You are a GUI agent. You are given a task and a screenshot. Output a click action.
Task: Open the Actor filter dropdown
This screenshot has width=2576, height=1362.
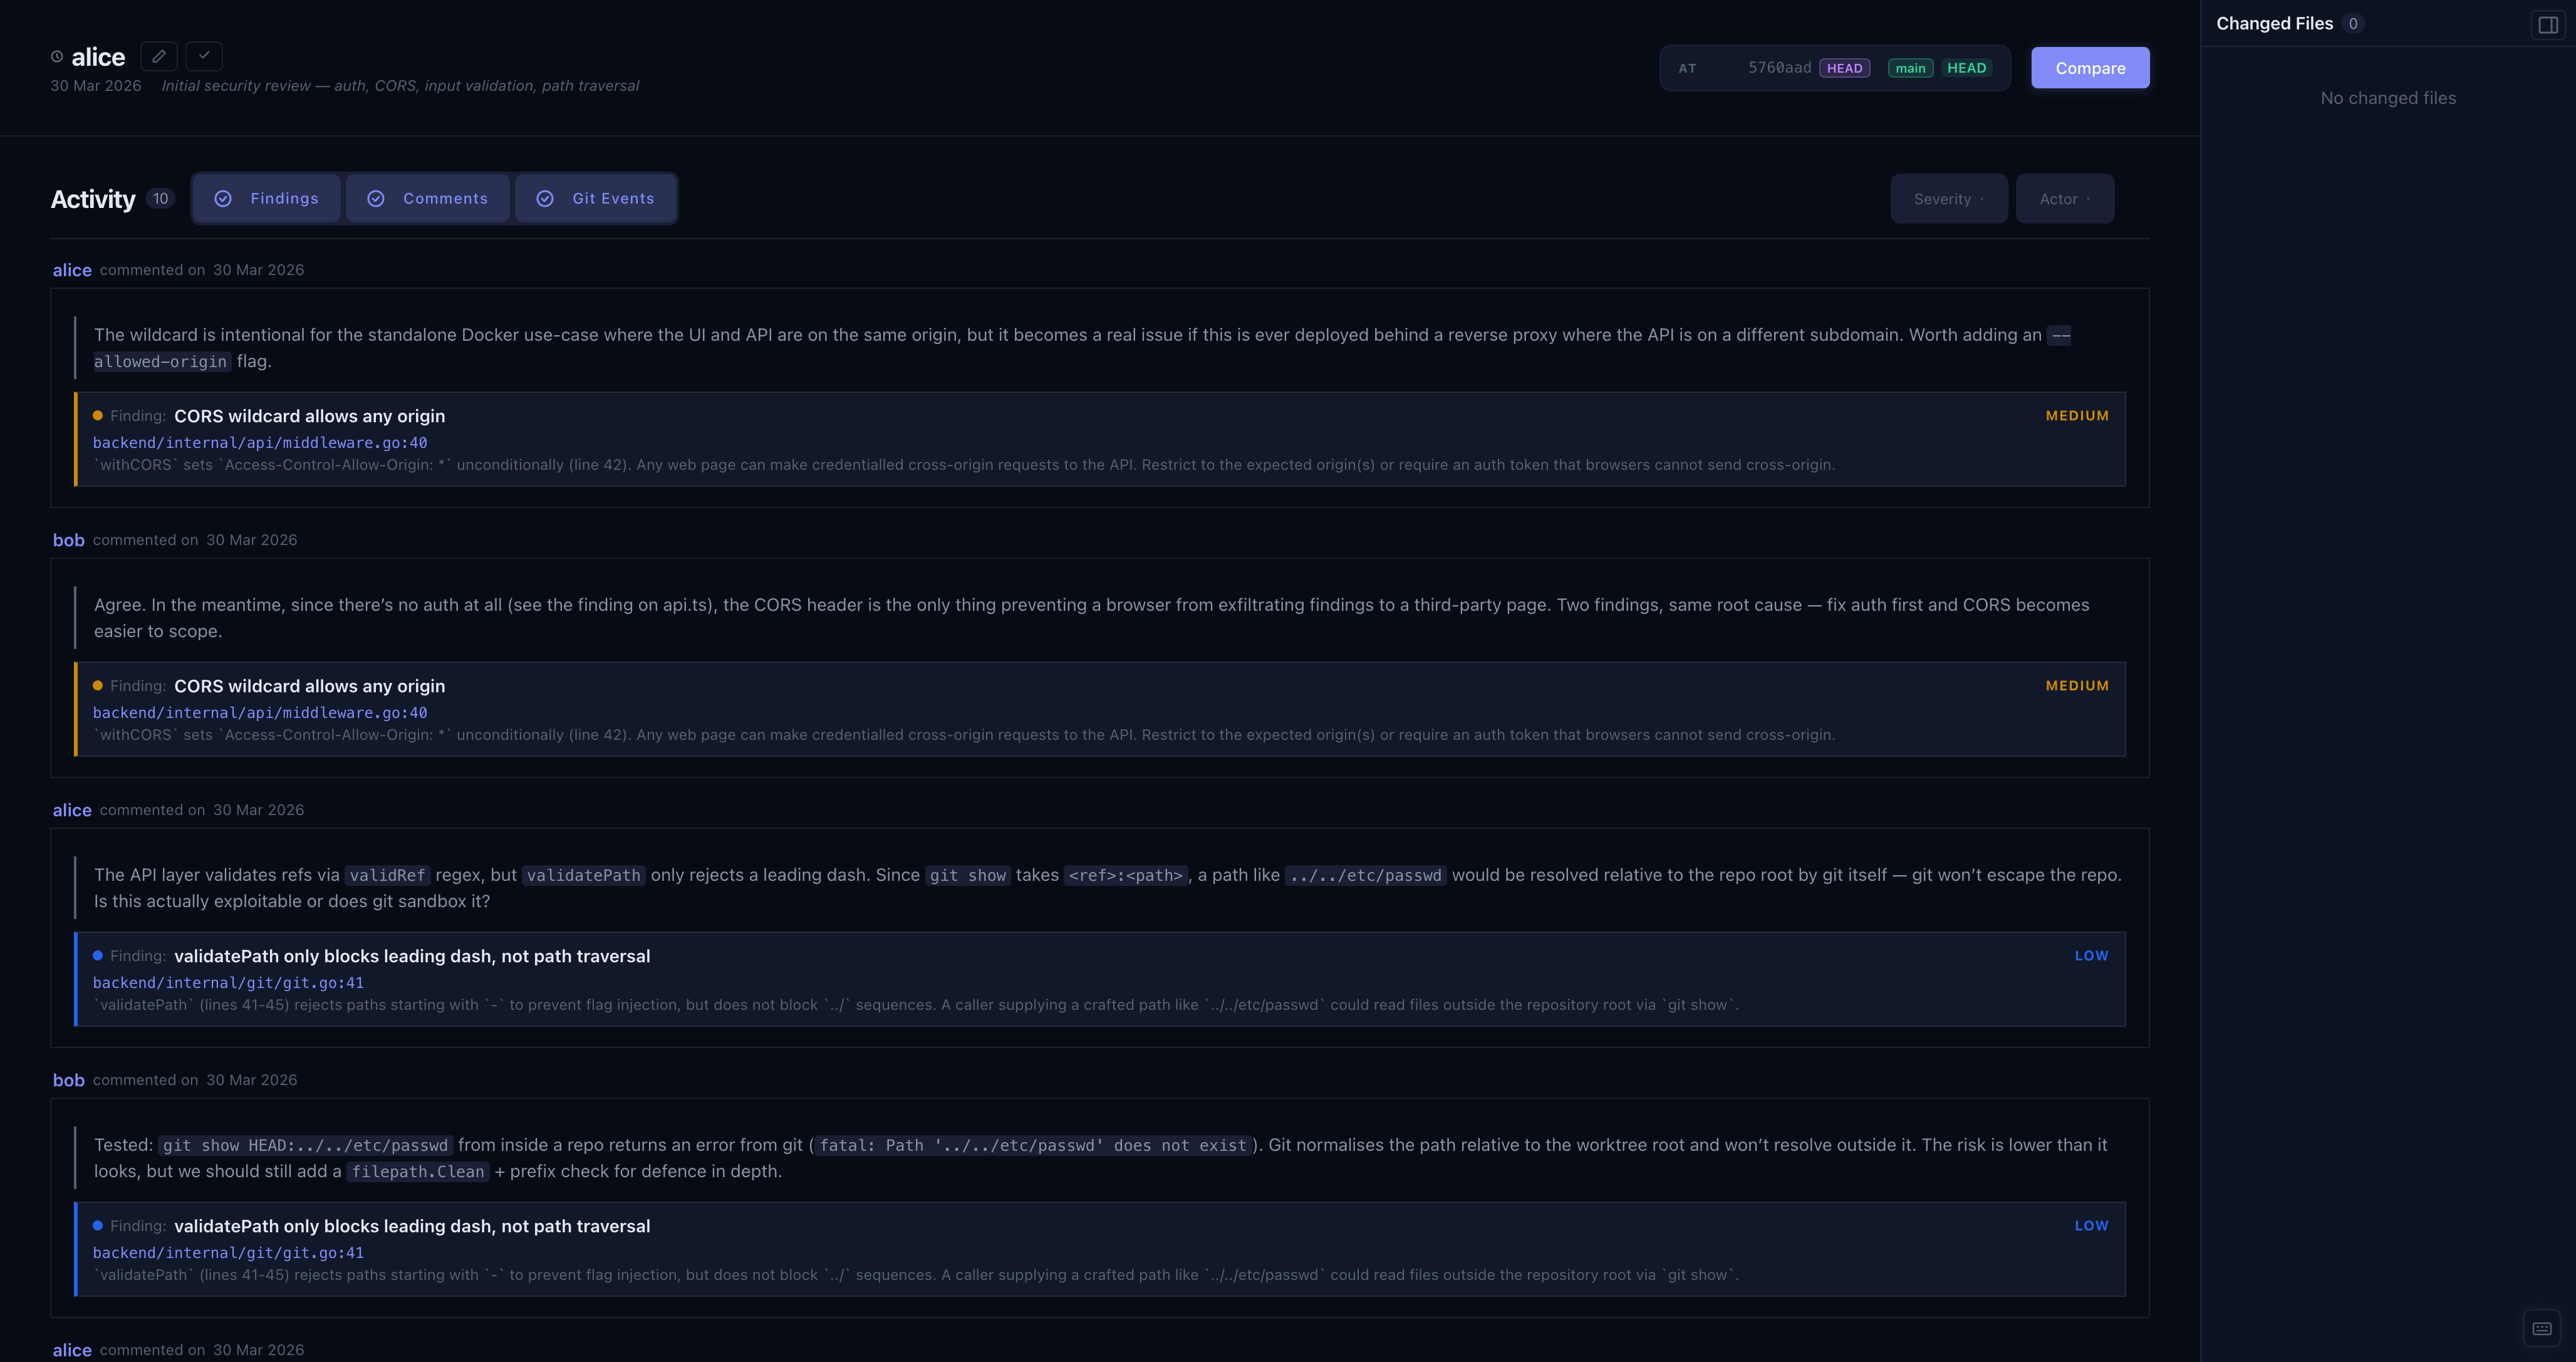tap(2064, 198)
